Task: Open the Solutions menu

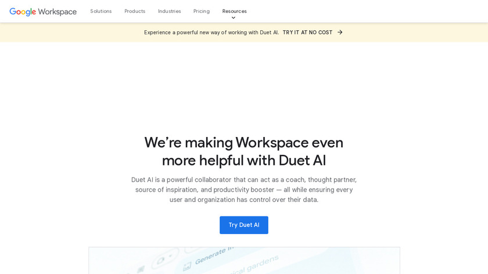Action: point(101,11)
